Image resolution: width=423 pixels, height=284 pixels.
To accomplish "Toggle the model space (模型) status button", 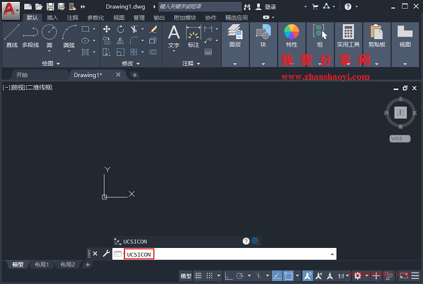I will (x=186, y=276).
